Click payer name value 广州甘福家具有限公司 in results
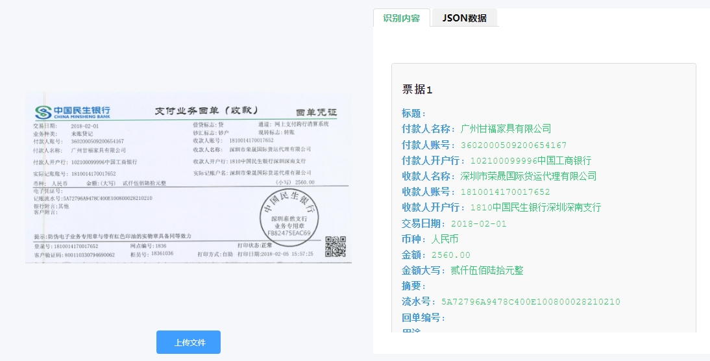Screen dimensions: 710x361 pos(506,129)
